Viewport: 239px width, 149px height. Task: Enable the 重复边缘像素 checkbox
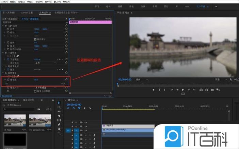(x=35, y=91)
